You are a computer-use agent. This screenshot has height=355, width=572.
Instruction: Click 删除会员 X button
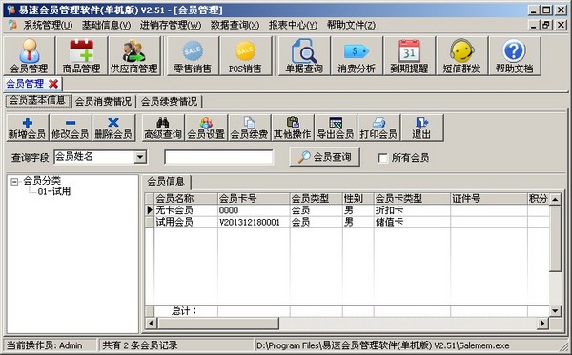click(113, 128)
